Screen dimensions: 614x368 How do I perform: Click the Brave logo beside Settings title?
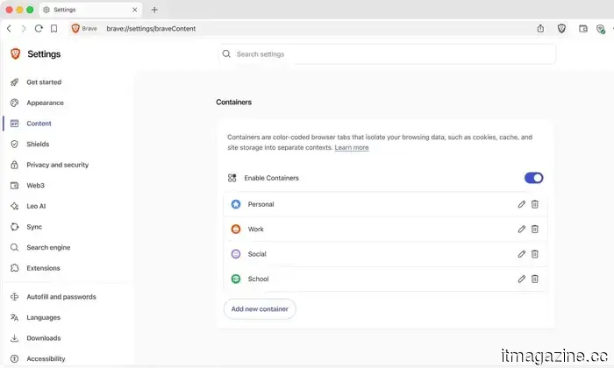pyautogui.click(x=15, y=53)
